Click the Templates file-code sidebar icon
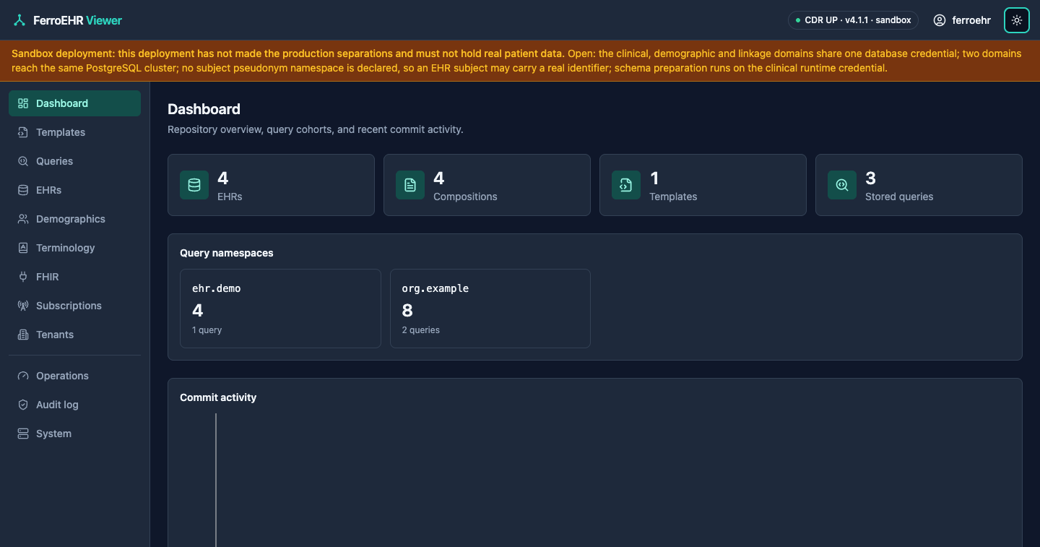The image size is (1040, 547). pos(23,132)
